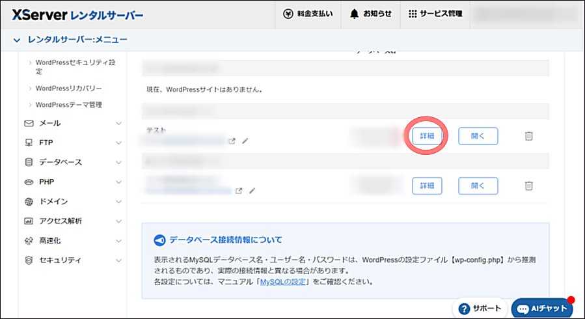This screenshot has height=319, width=585.
Task: Open お知らせ notifications in the header
Action: click(370, 14)
